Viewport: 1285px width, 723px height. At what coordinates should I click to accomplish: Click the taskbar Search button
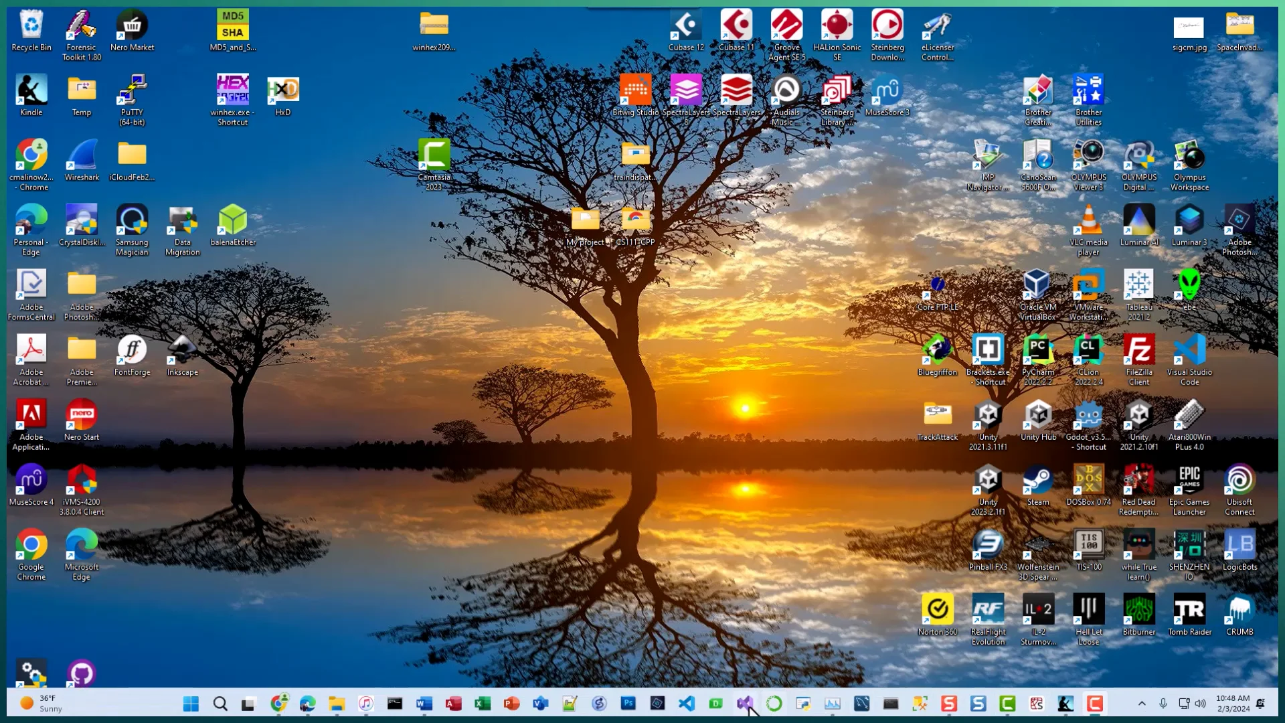tap(220, 704)
